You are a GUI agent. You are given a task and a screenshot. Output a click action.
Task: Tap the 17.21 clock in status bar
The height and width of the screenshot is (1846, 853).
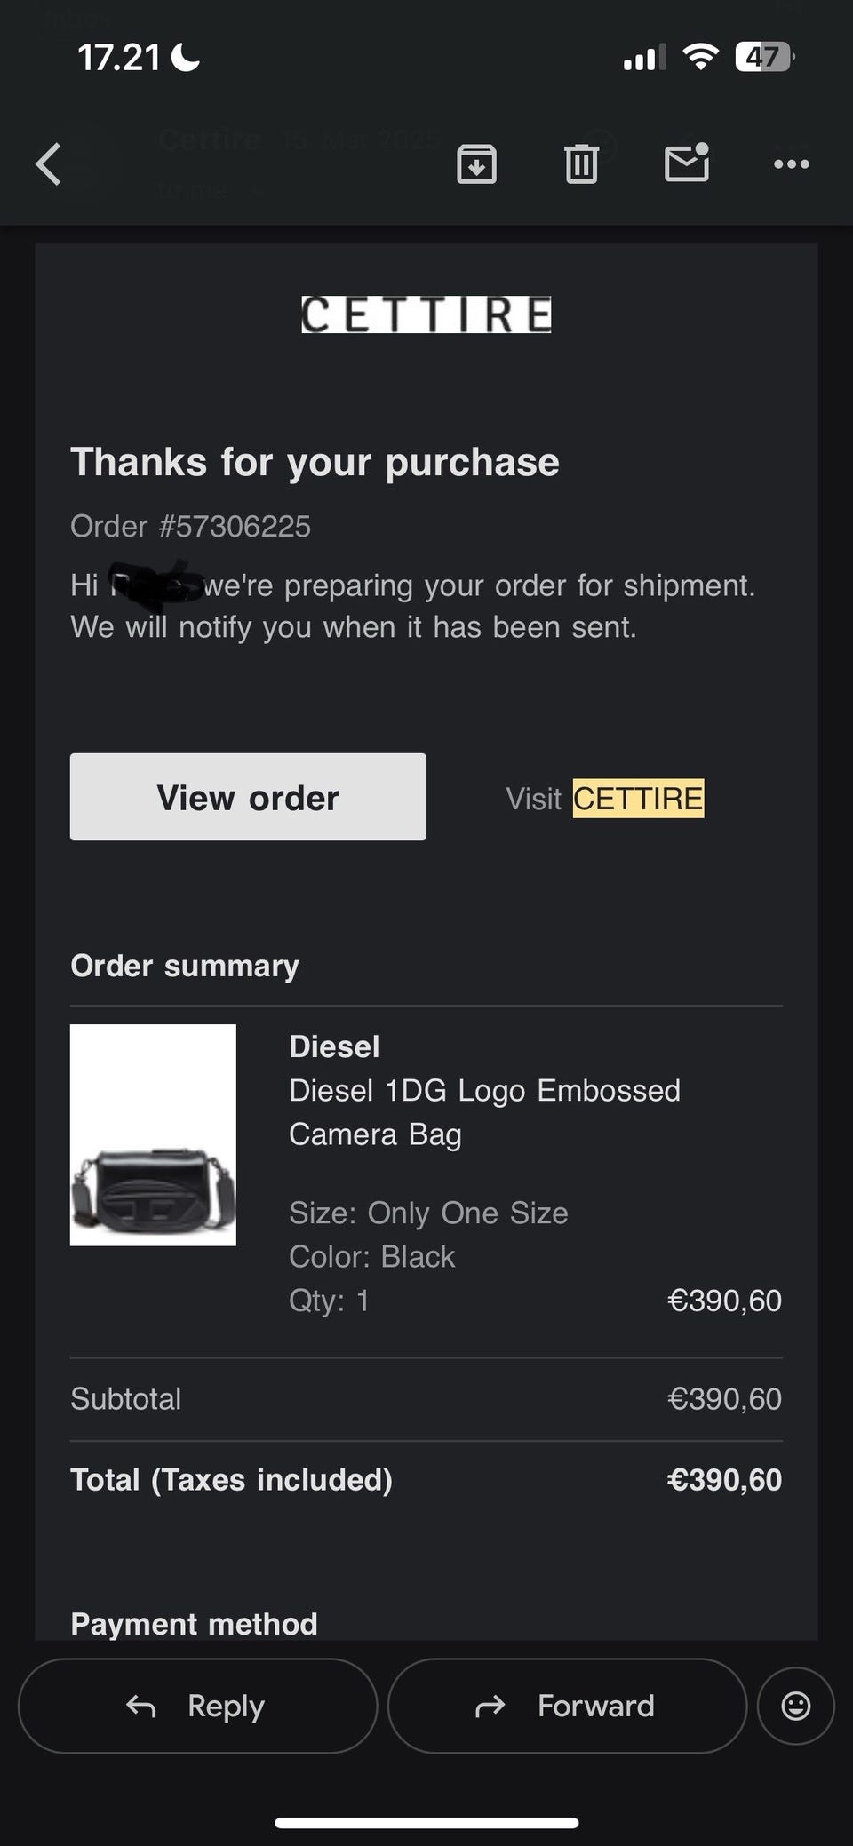(118, 59)
